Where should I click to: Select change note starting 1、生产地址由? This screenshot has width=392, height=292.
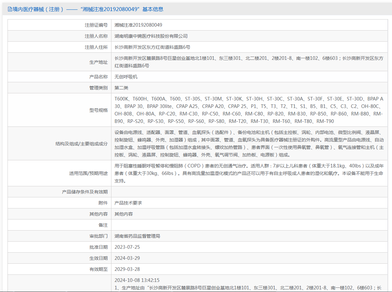(248, 288)
